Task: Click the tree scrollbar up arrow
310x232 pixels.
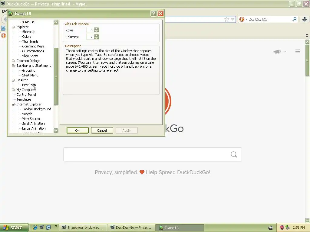Action: (56, 22)
